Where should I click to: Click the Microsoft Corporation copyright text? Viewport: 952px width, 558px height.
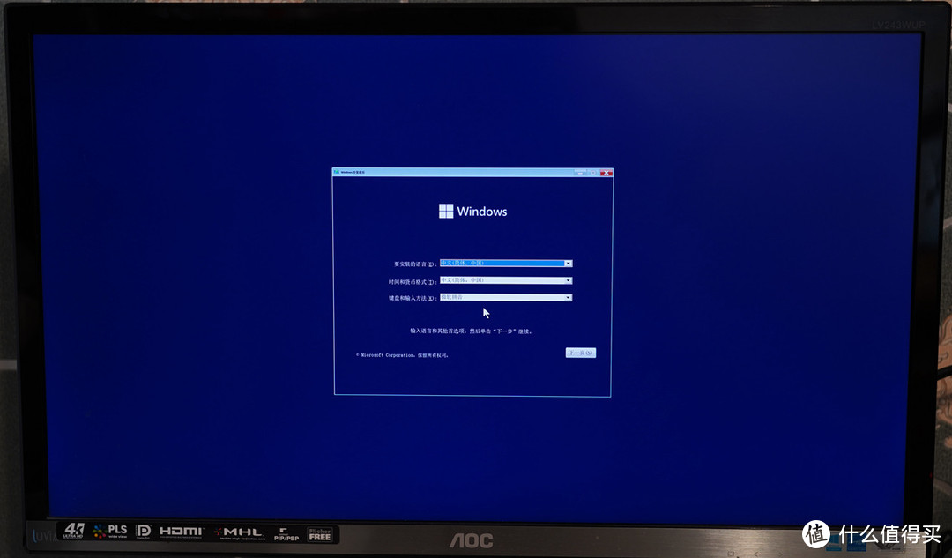tap(402, 355)
